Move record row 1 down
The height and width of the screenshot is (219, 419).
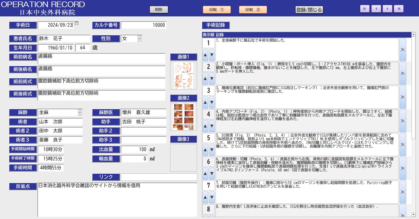tap(212, 55)
